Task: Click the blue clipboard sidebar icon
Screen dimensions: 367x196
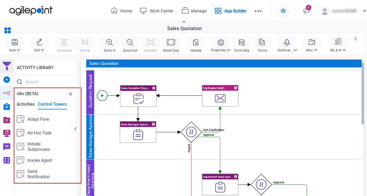Action: [x=7, y=106]
